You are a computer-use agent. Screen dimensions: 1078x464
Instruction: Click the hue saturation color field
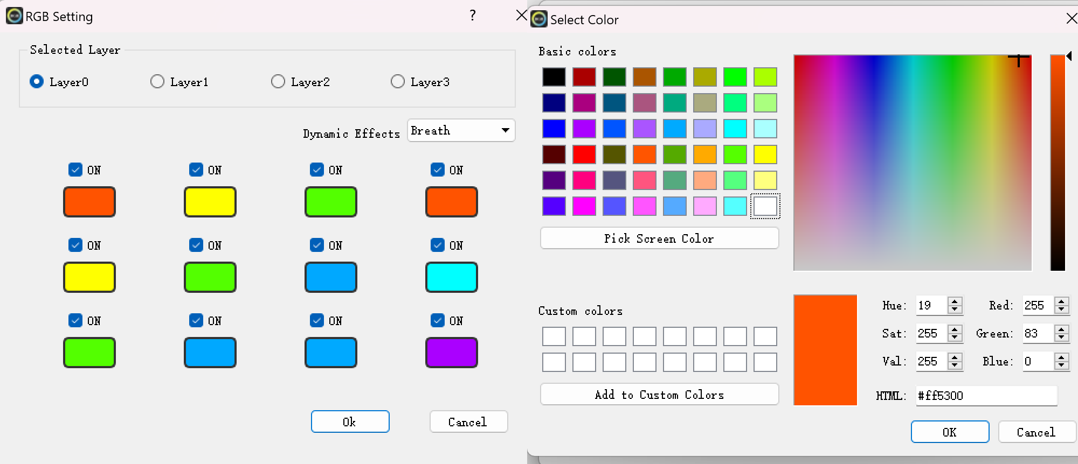913,163
